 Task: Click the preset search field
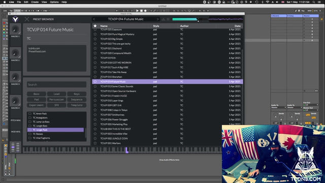pos(56,84)
